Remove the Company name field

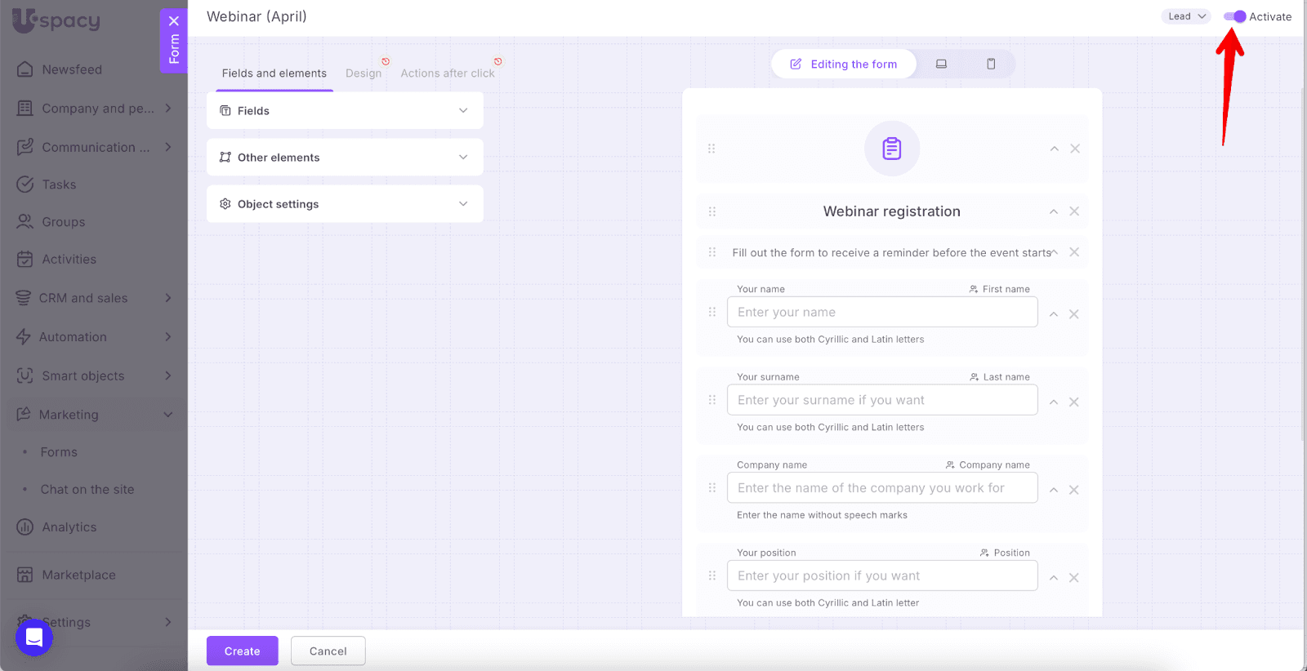coord(1074,490)
